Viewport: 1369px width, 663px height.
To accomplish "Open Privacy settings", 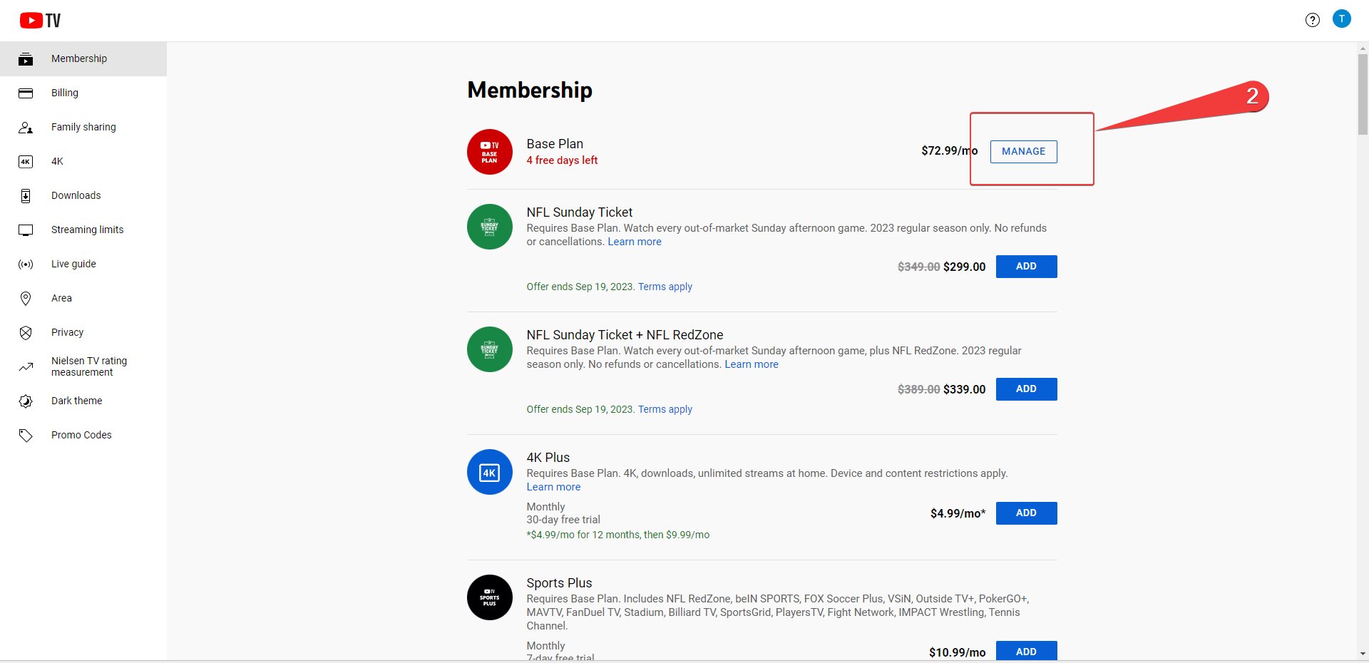I will pos(68,331).
